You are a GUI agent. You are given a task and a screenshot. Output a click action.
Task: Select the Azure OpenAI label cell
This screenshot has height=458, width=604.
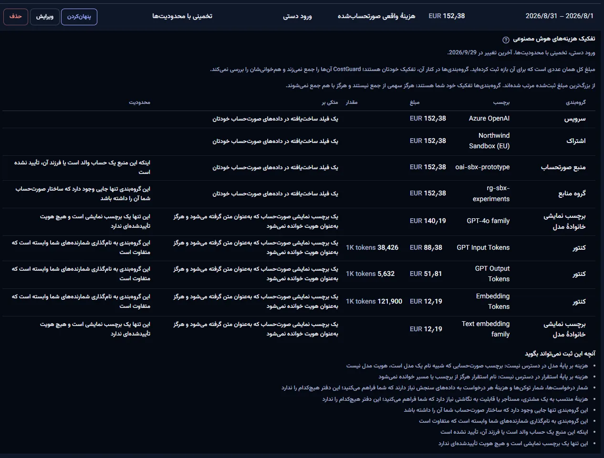pyautogui.click(x=489, y=119)
